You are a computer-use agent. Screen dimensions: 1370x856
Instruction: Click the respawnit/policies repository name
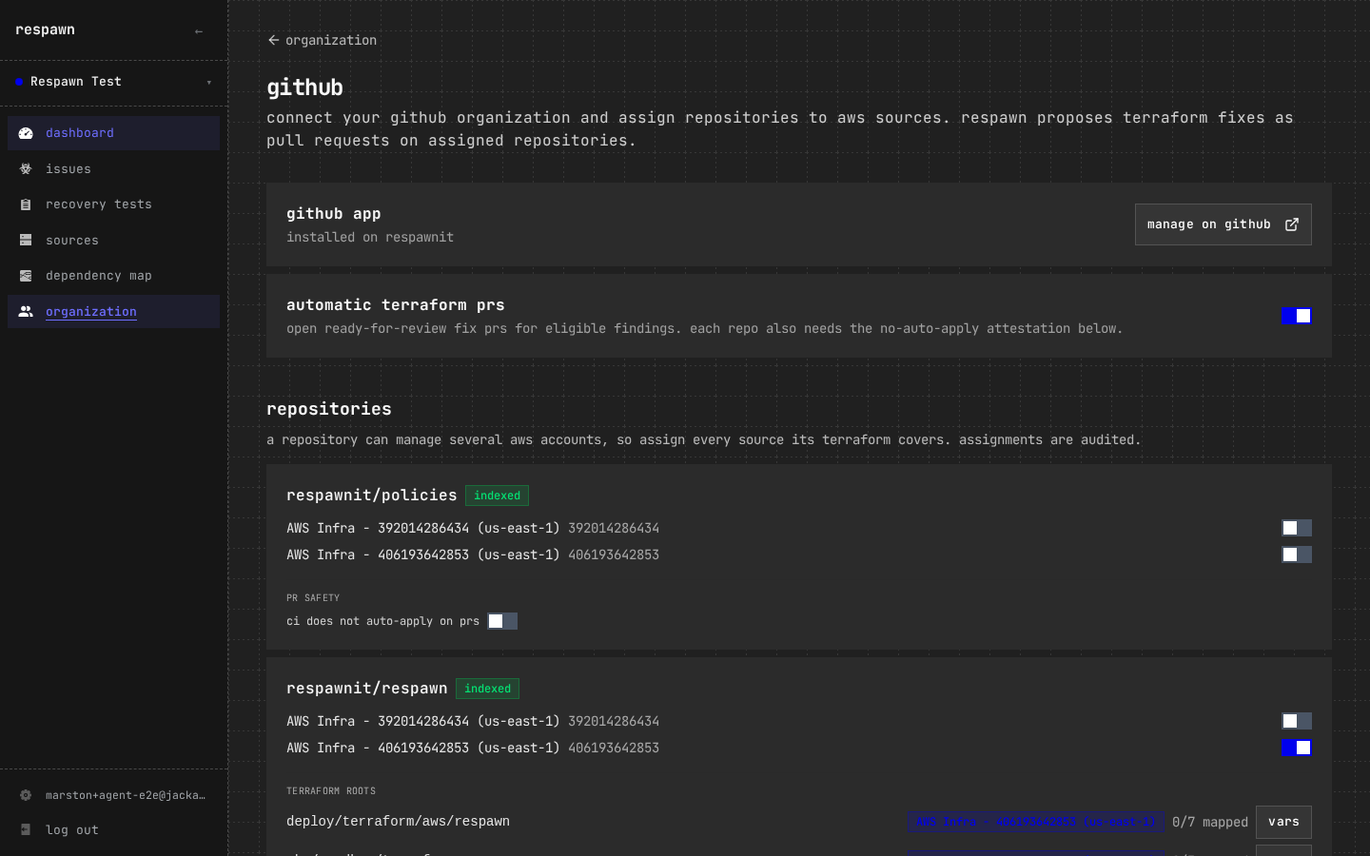click(372, 496)
